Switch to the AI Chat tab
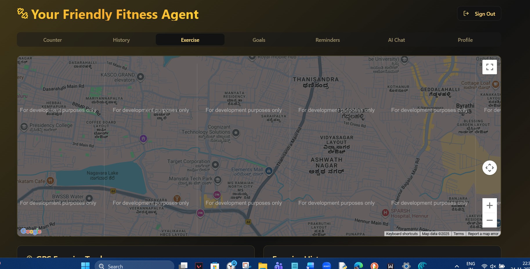Viewport: 530px width, 269px height. pos(396,40)
